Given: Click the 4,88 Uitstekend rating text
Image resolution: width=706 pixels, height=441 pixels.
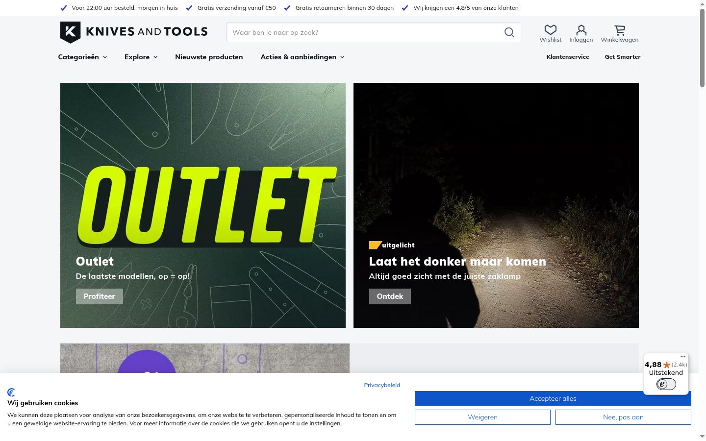Looking at the screenshot, I should click(666, 368).
